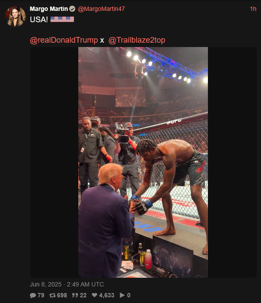Click the verified checkmark badge

tap(72, 9)
